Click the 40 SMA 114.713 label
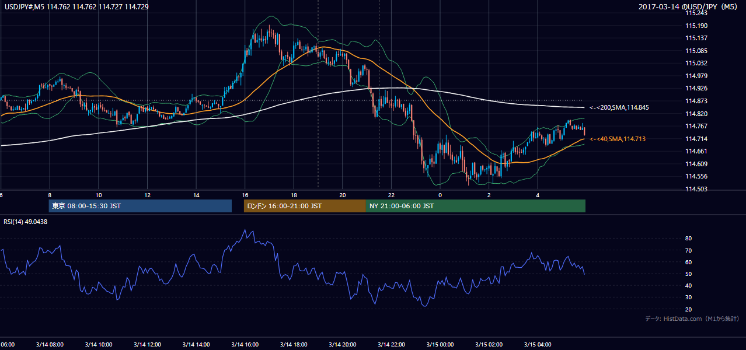This screenshot has width=746, height=350. tap(618, 139)
